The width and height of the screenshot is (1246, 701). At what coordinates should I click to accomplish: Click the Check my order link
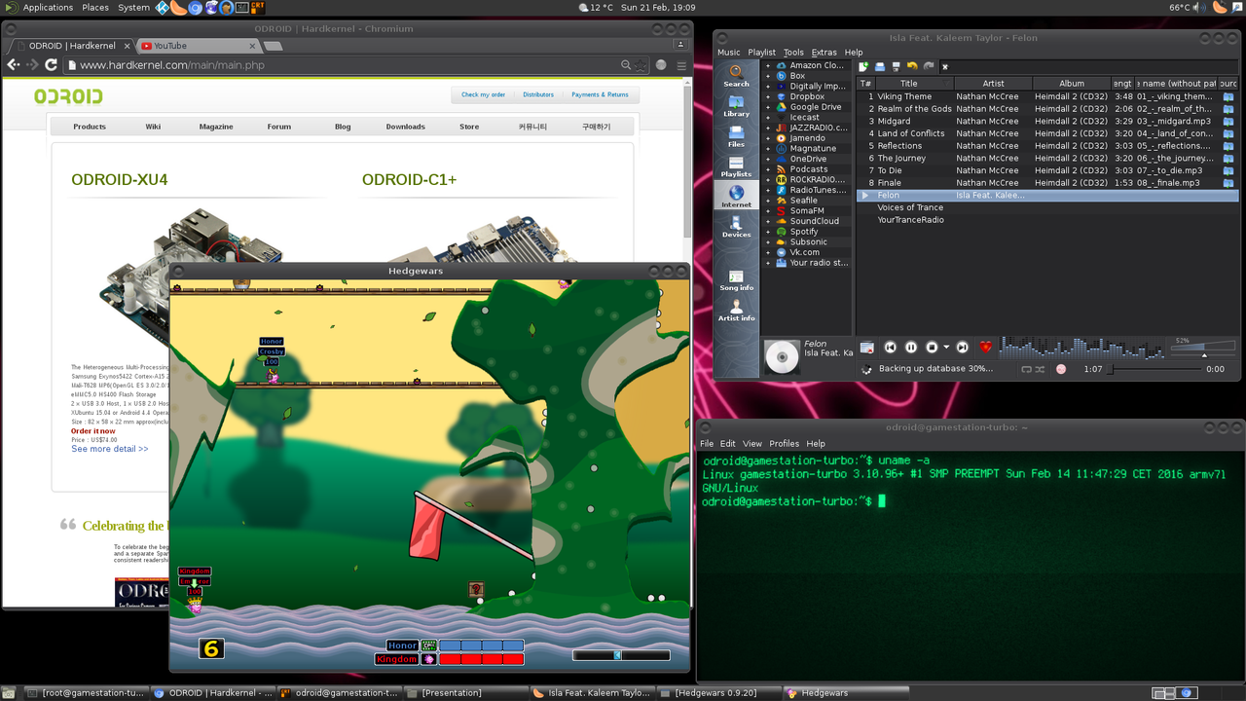coord(483,94)
